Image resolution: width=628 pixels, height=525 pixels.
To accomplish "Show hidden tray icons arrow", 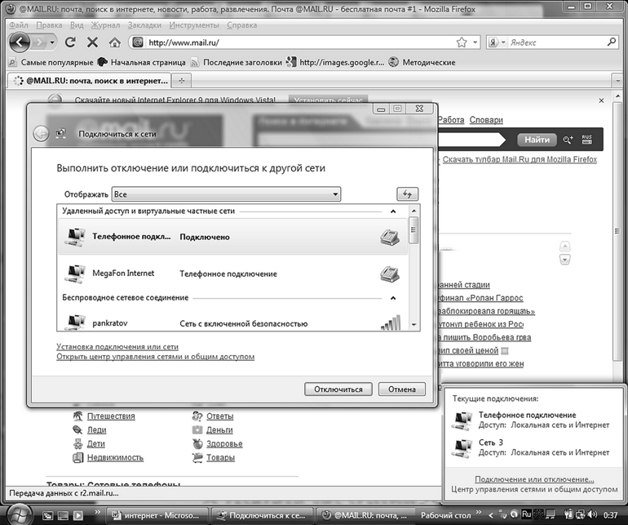I will [491, 515].
